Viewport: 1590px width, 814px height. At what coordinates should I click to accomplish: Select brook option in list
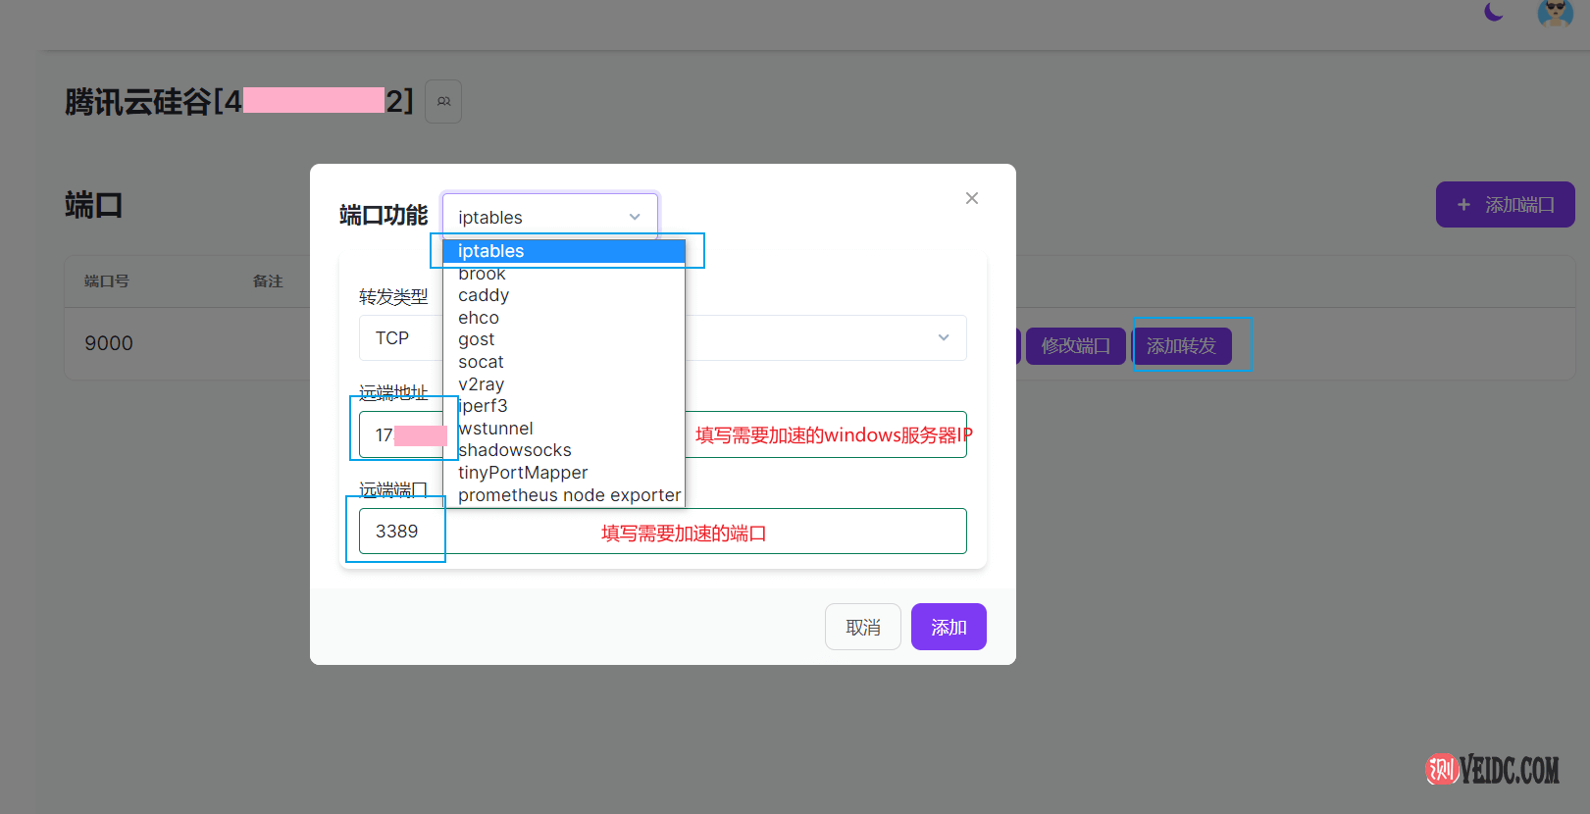pyautogui.click(x=483, y=274)
